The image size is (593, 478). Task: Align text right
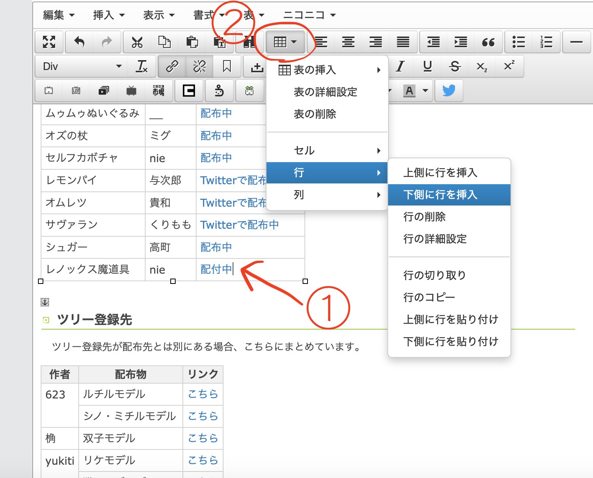(x=376, y=42)
